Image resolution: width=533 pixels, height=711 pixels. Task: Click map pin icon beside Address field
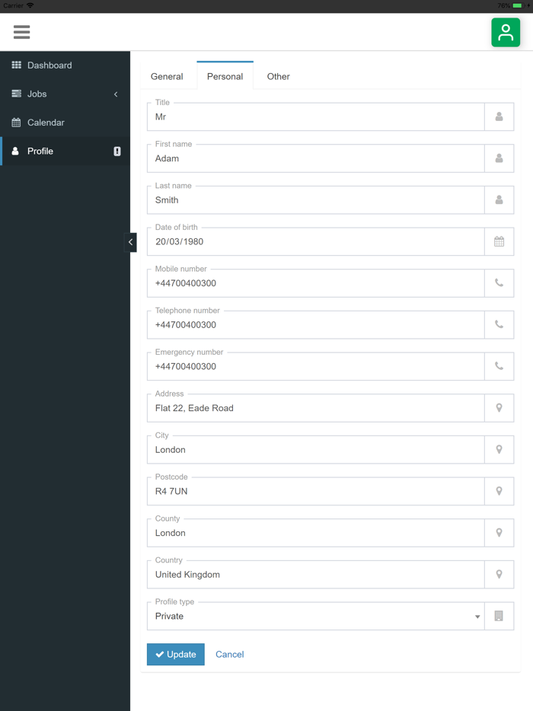click(x=499, y=408)
